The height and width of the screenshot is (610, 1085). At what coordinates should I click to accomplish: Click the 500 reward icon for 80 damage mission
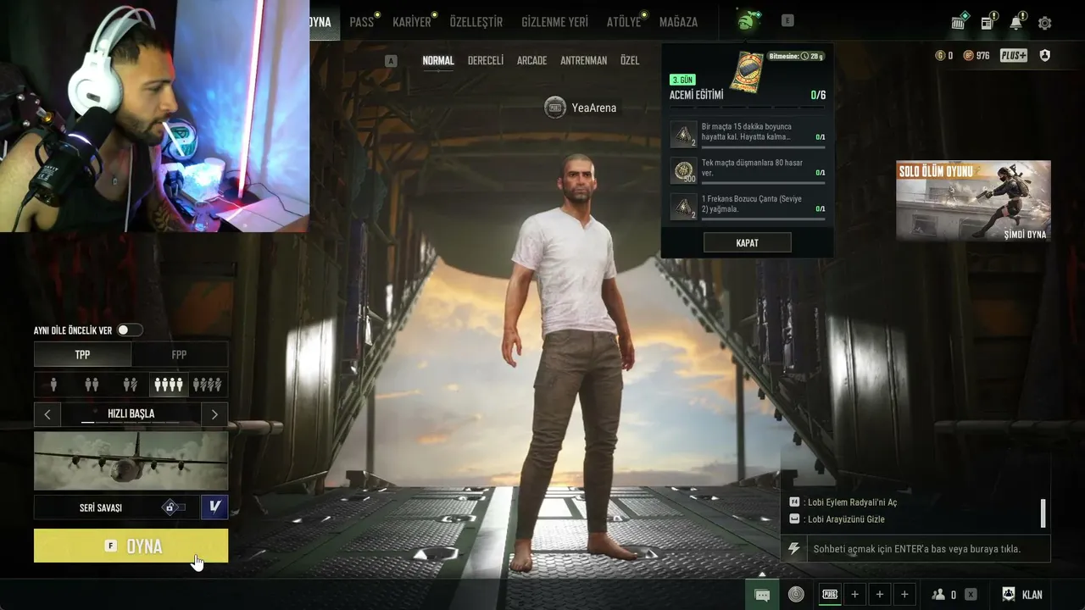click(683, 170)
